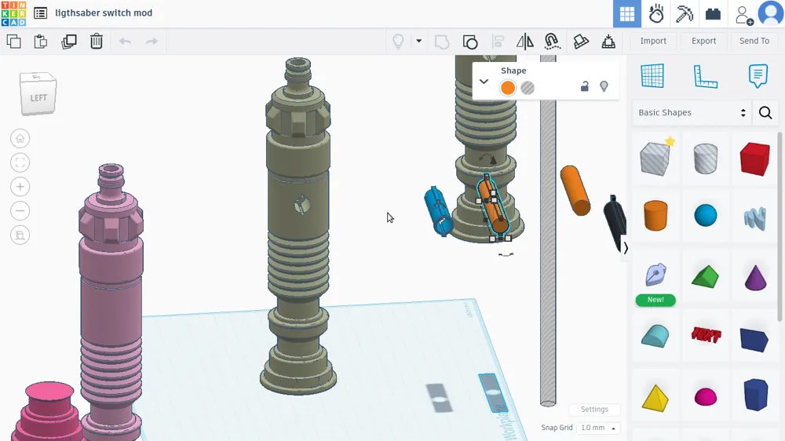The width and height of the screenshot is (785, 441).
Task: Pick the striped Box hole shape
Action: point(655,158)
